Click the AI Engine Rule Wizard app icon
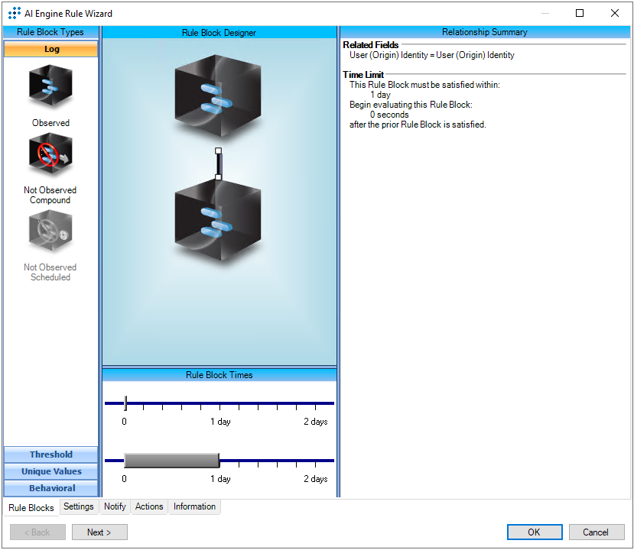The height and width of the screenshot is (550, 634). 14,13
